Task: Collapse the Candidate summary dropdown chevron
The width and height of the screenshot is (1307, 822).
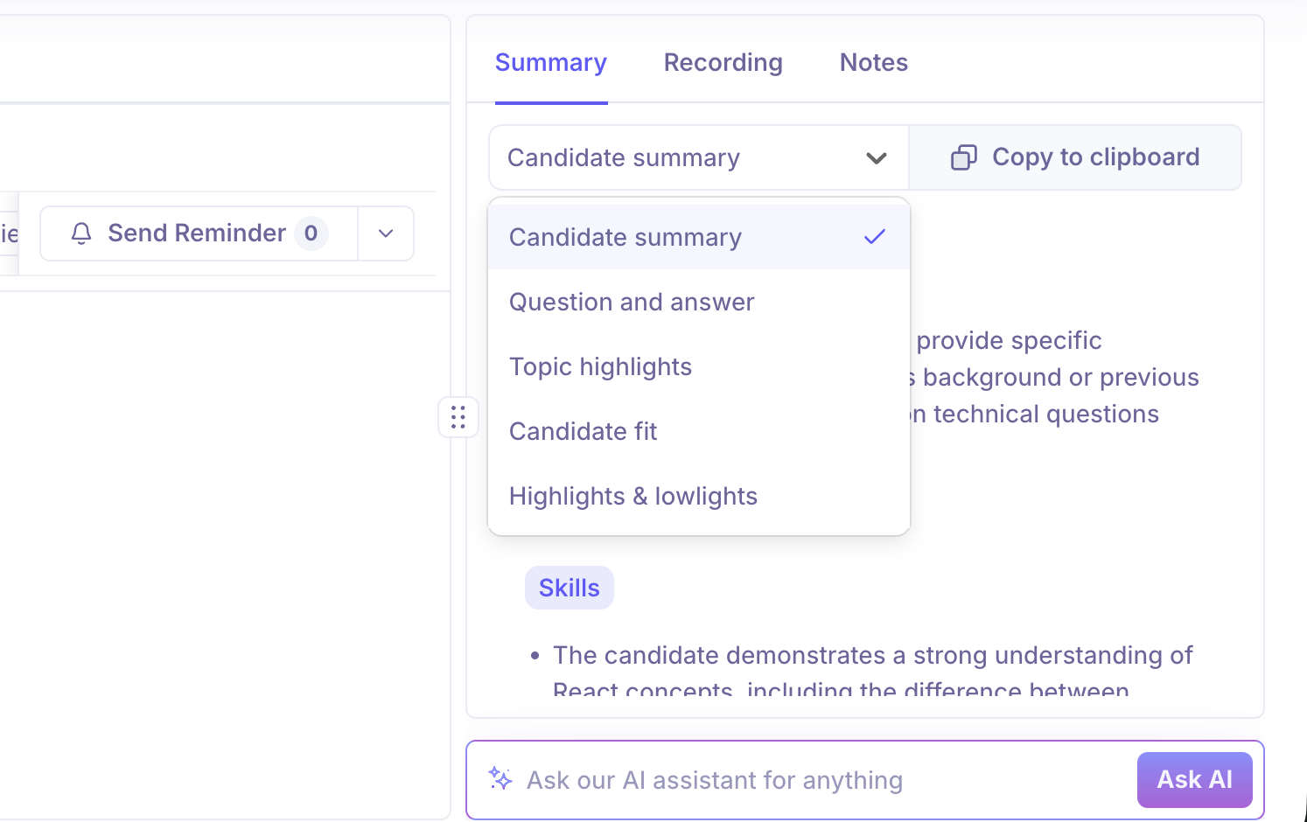Action: pos(876,158)
